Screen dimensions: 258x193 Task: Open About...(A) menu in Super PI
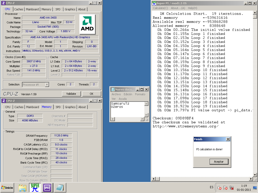click(x=178, y=8)
